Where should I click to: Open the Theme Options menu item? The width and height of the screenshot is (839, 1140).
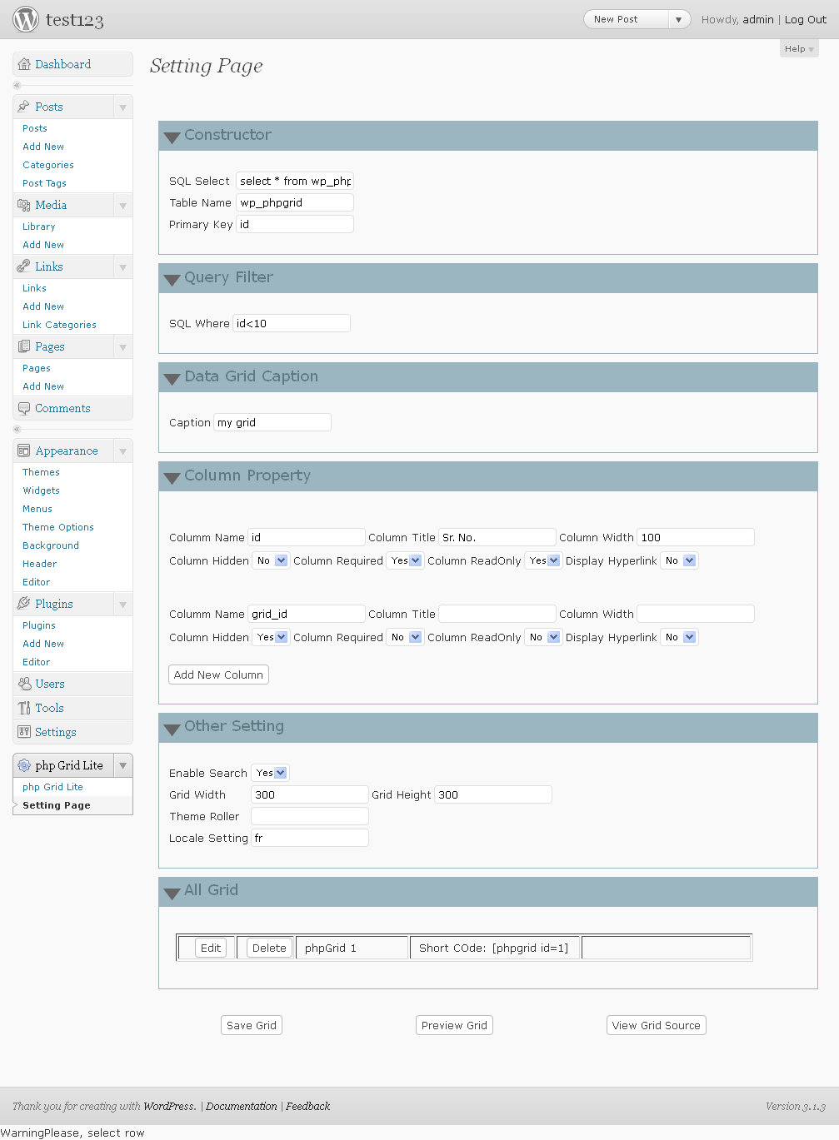(x=58, y=527)
